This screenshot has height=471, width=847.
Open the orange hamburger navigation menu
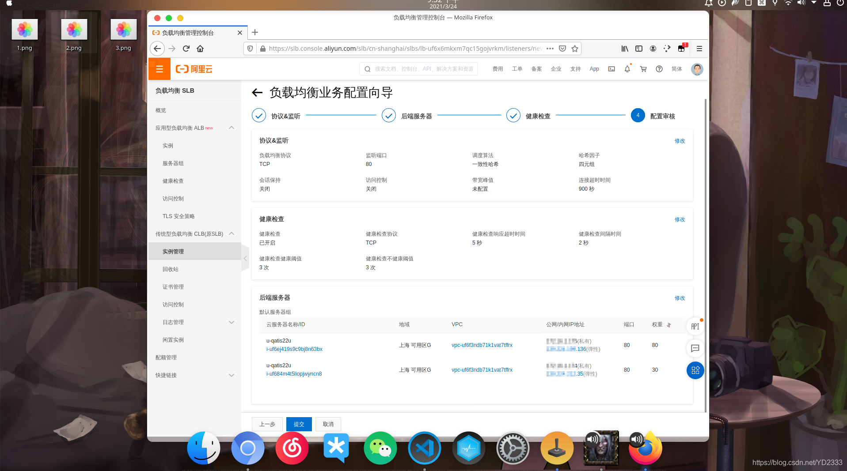(160, 69)
